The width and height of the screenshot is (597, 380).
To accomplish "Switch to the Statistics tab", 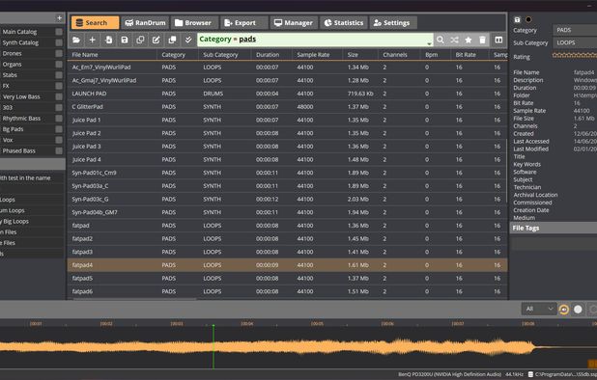I will coord(344,23).
